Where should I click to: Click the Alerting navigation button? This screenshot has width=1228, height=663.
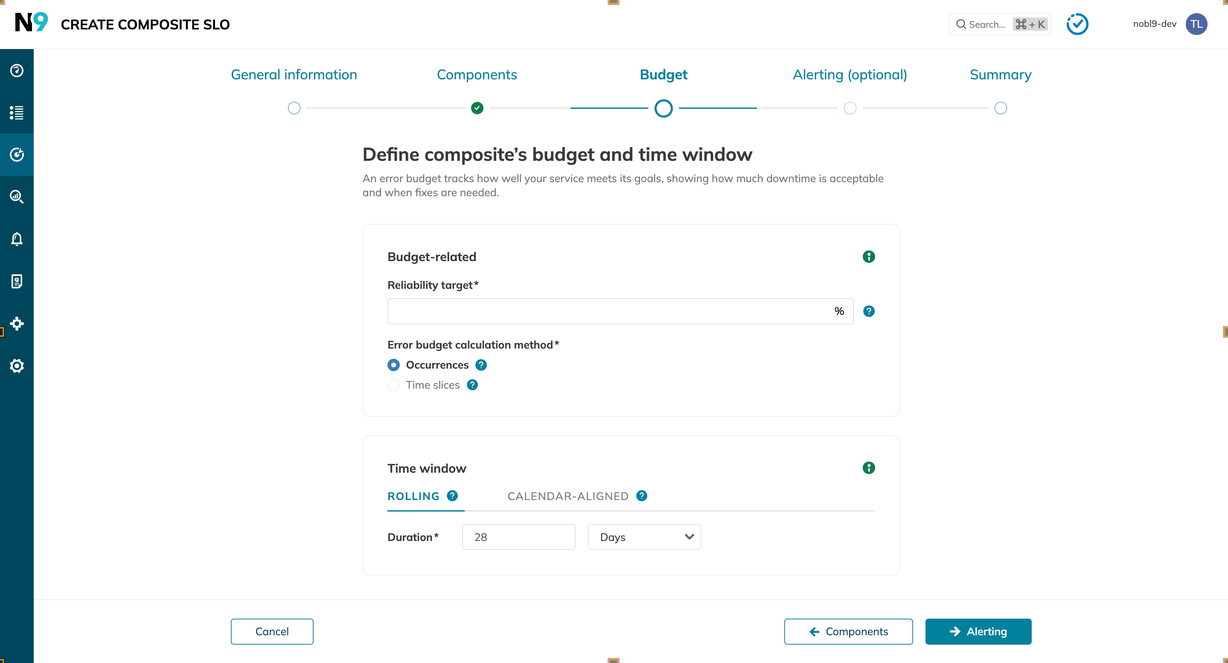tap(978, 631)
